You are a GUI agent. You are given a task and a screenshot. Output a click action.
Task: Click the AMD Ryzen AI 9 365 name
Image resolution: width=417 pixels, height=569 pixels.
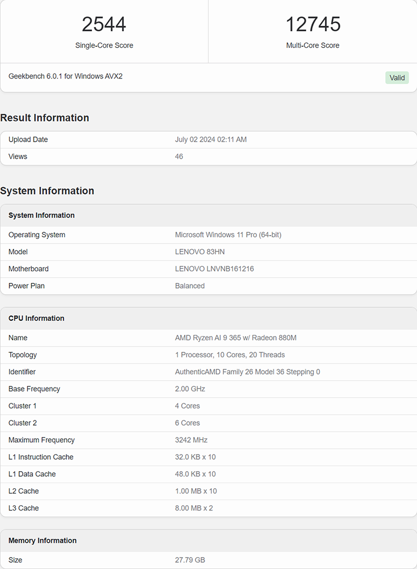[236, 338]
